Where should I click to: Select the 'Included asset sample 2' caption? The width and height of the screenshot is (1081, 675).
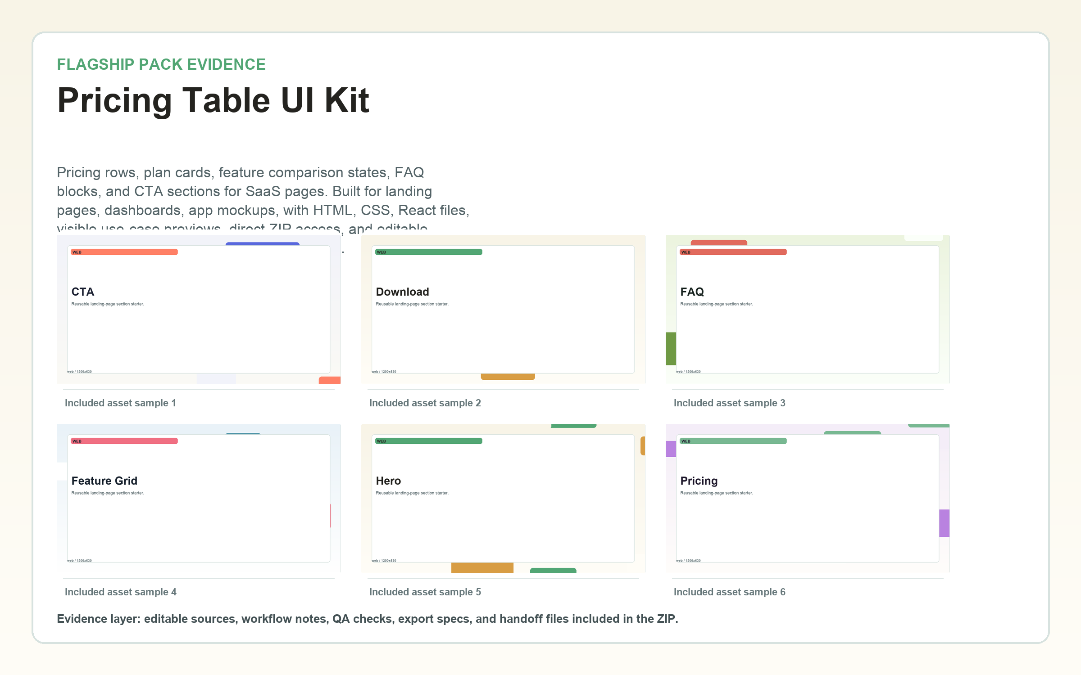425,403
